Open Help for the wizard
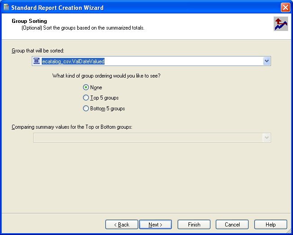293x235 pixels. pos(271,224)
